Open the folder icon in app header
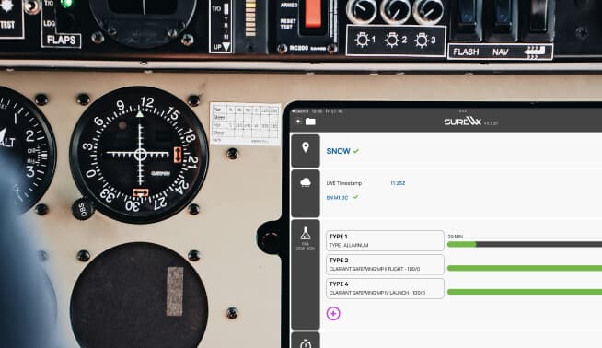Viewport: 602px width, 348px height. click(310, 122)
